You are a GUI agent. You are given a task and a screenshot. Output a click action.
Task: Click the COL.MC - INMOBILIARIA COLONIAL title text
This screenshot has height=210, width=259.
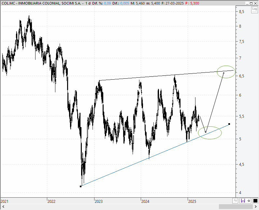pos(41,3)
